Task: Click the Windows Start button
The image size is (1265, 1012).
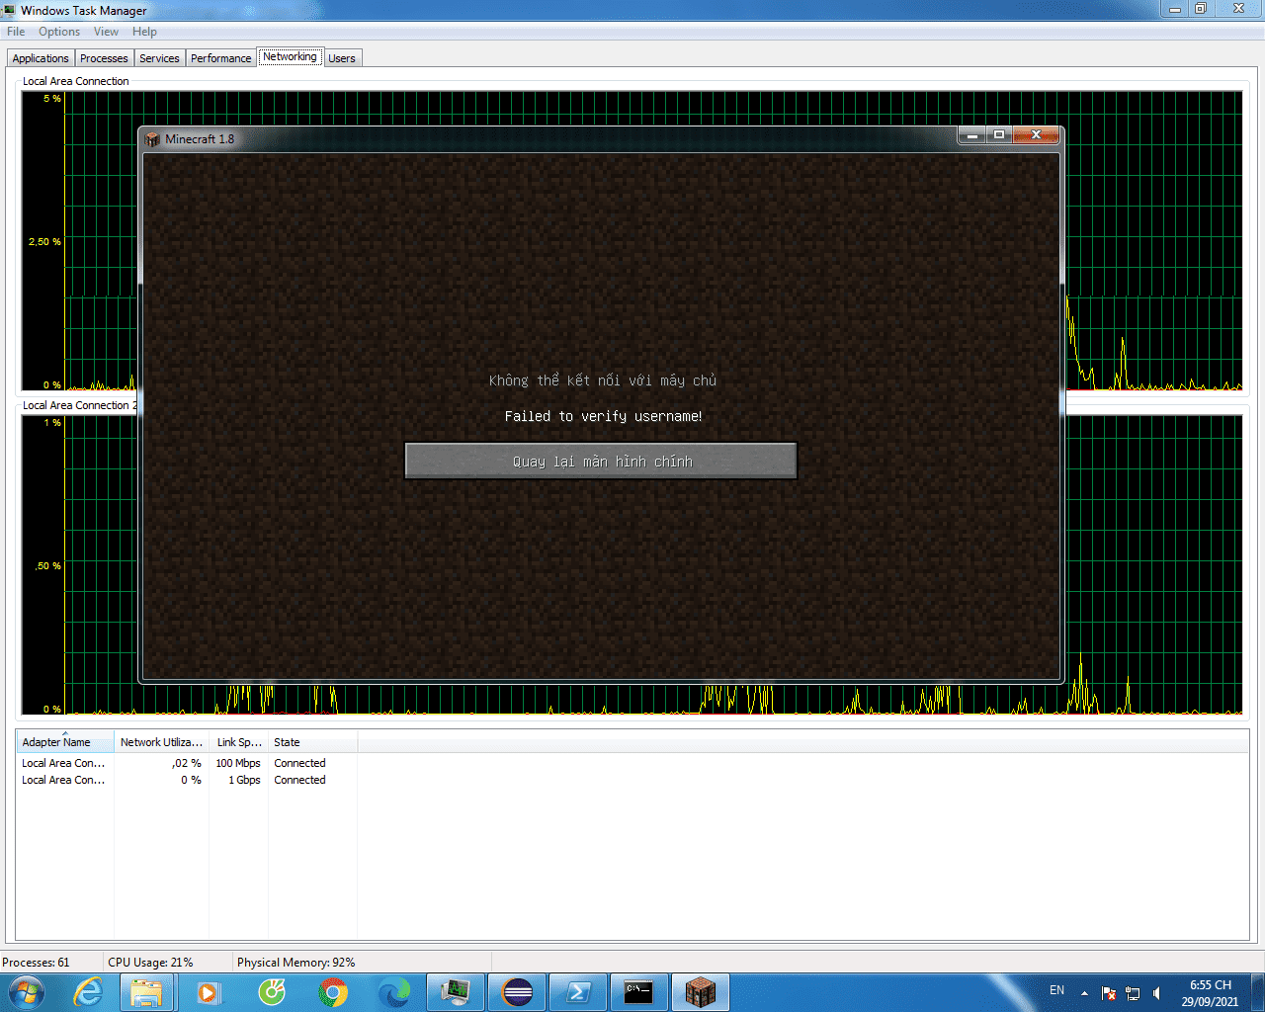Action: [x=26, y=991]
